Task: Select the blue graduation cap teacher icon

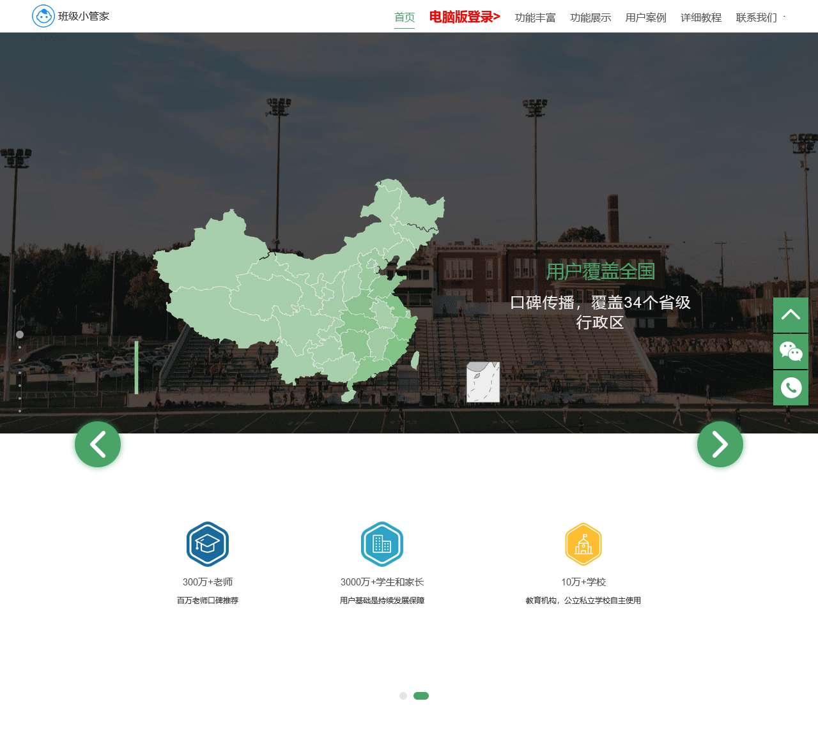Action: pyautogui.click(x=208, y=544)
